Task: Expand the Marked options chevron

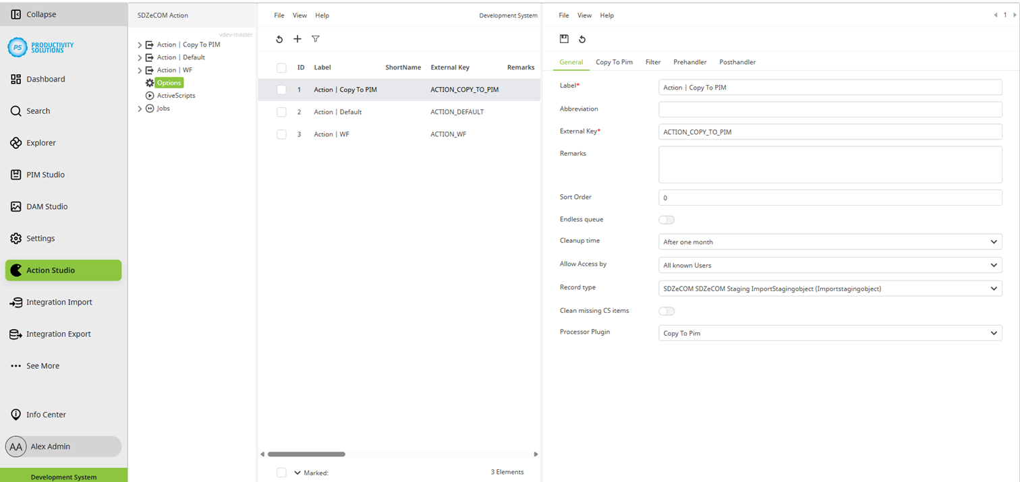Action: point(297,473)
